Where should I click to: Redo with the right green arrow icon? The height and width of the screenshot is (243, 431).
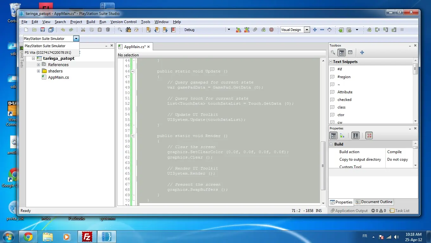click(x=71, y=30)
